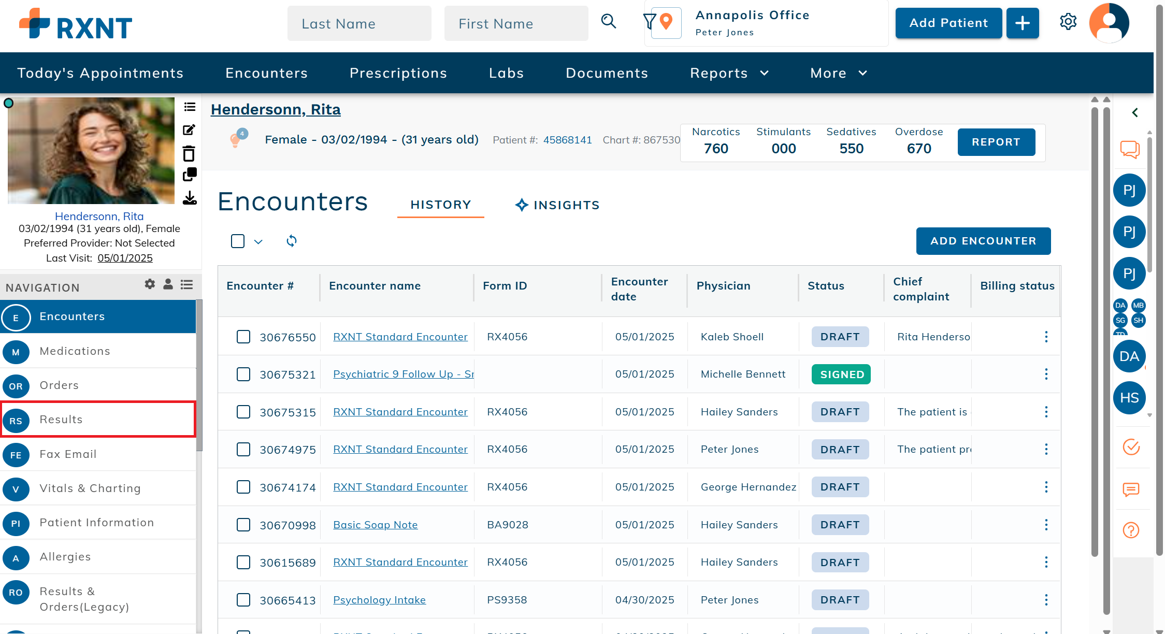Open the Psychology Intake encounter link
Image resolution: width=1165 pixels, height=634 pixels.
(379, 600)
